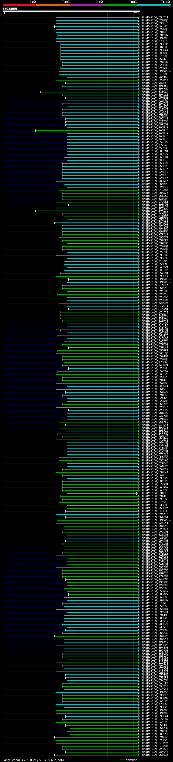The height and width of the screenshot is (762, 173).
Task: Select the UniRef100_C6T7S0 label
Action: pyautogui.click(x=155, y=422)
